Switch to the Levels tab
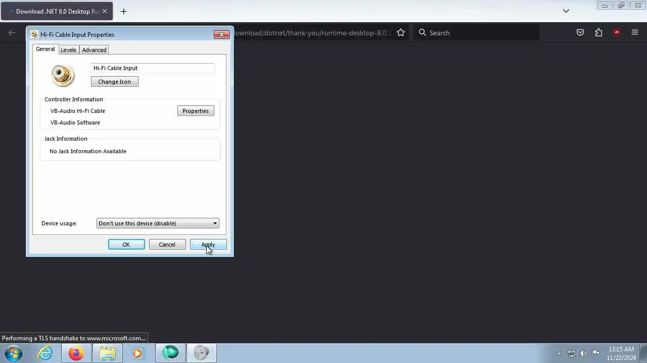Screen dimensions: 647x363 point(68,50)
